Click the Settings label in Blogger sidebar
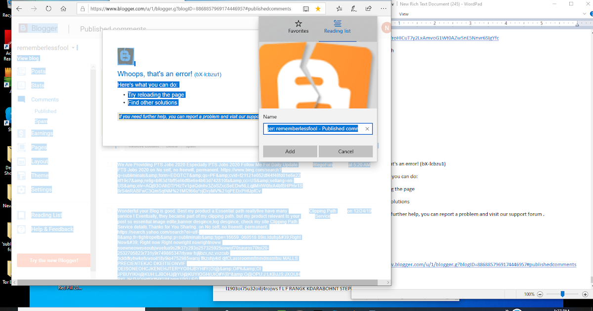Image resolution: width=593 pixels, height=311 pixels. click(41, 190)
